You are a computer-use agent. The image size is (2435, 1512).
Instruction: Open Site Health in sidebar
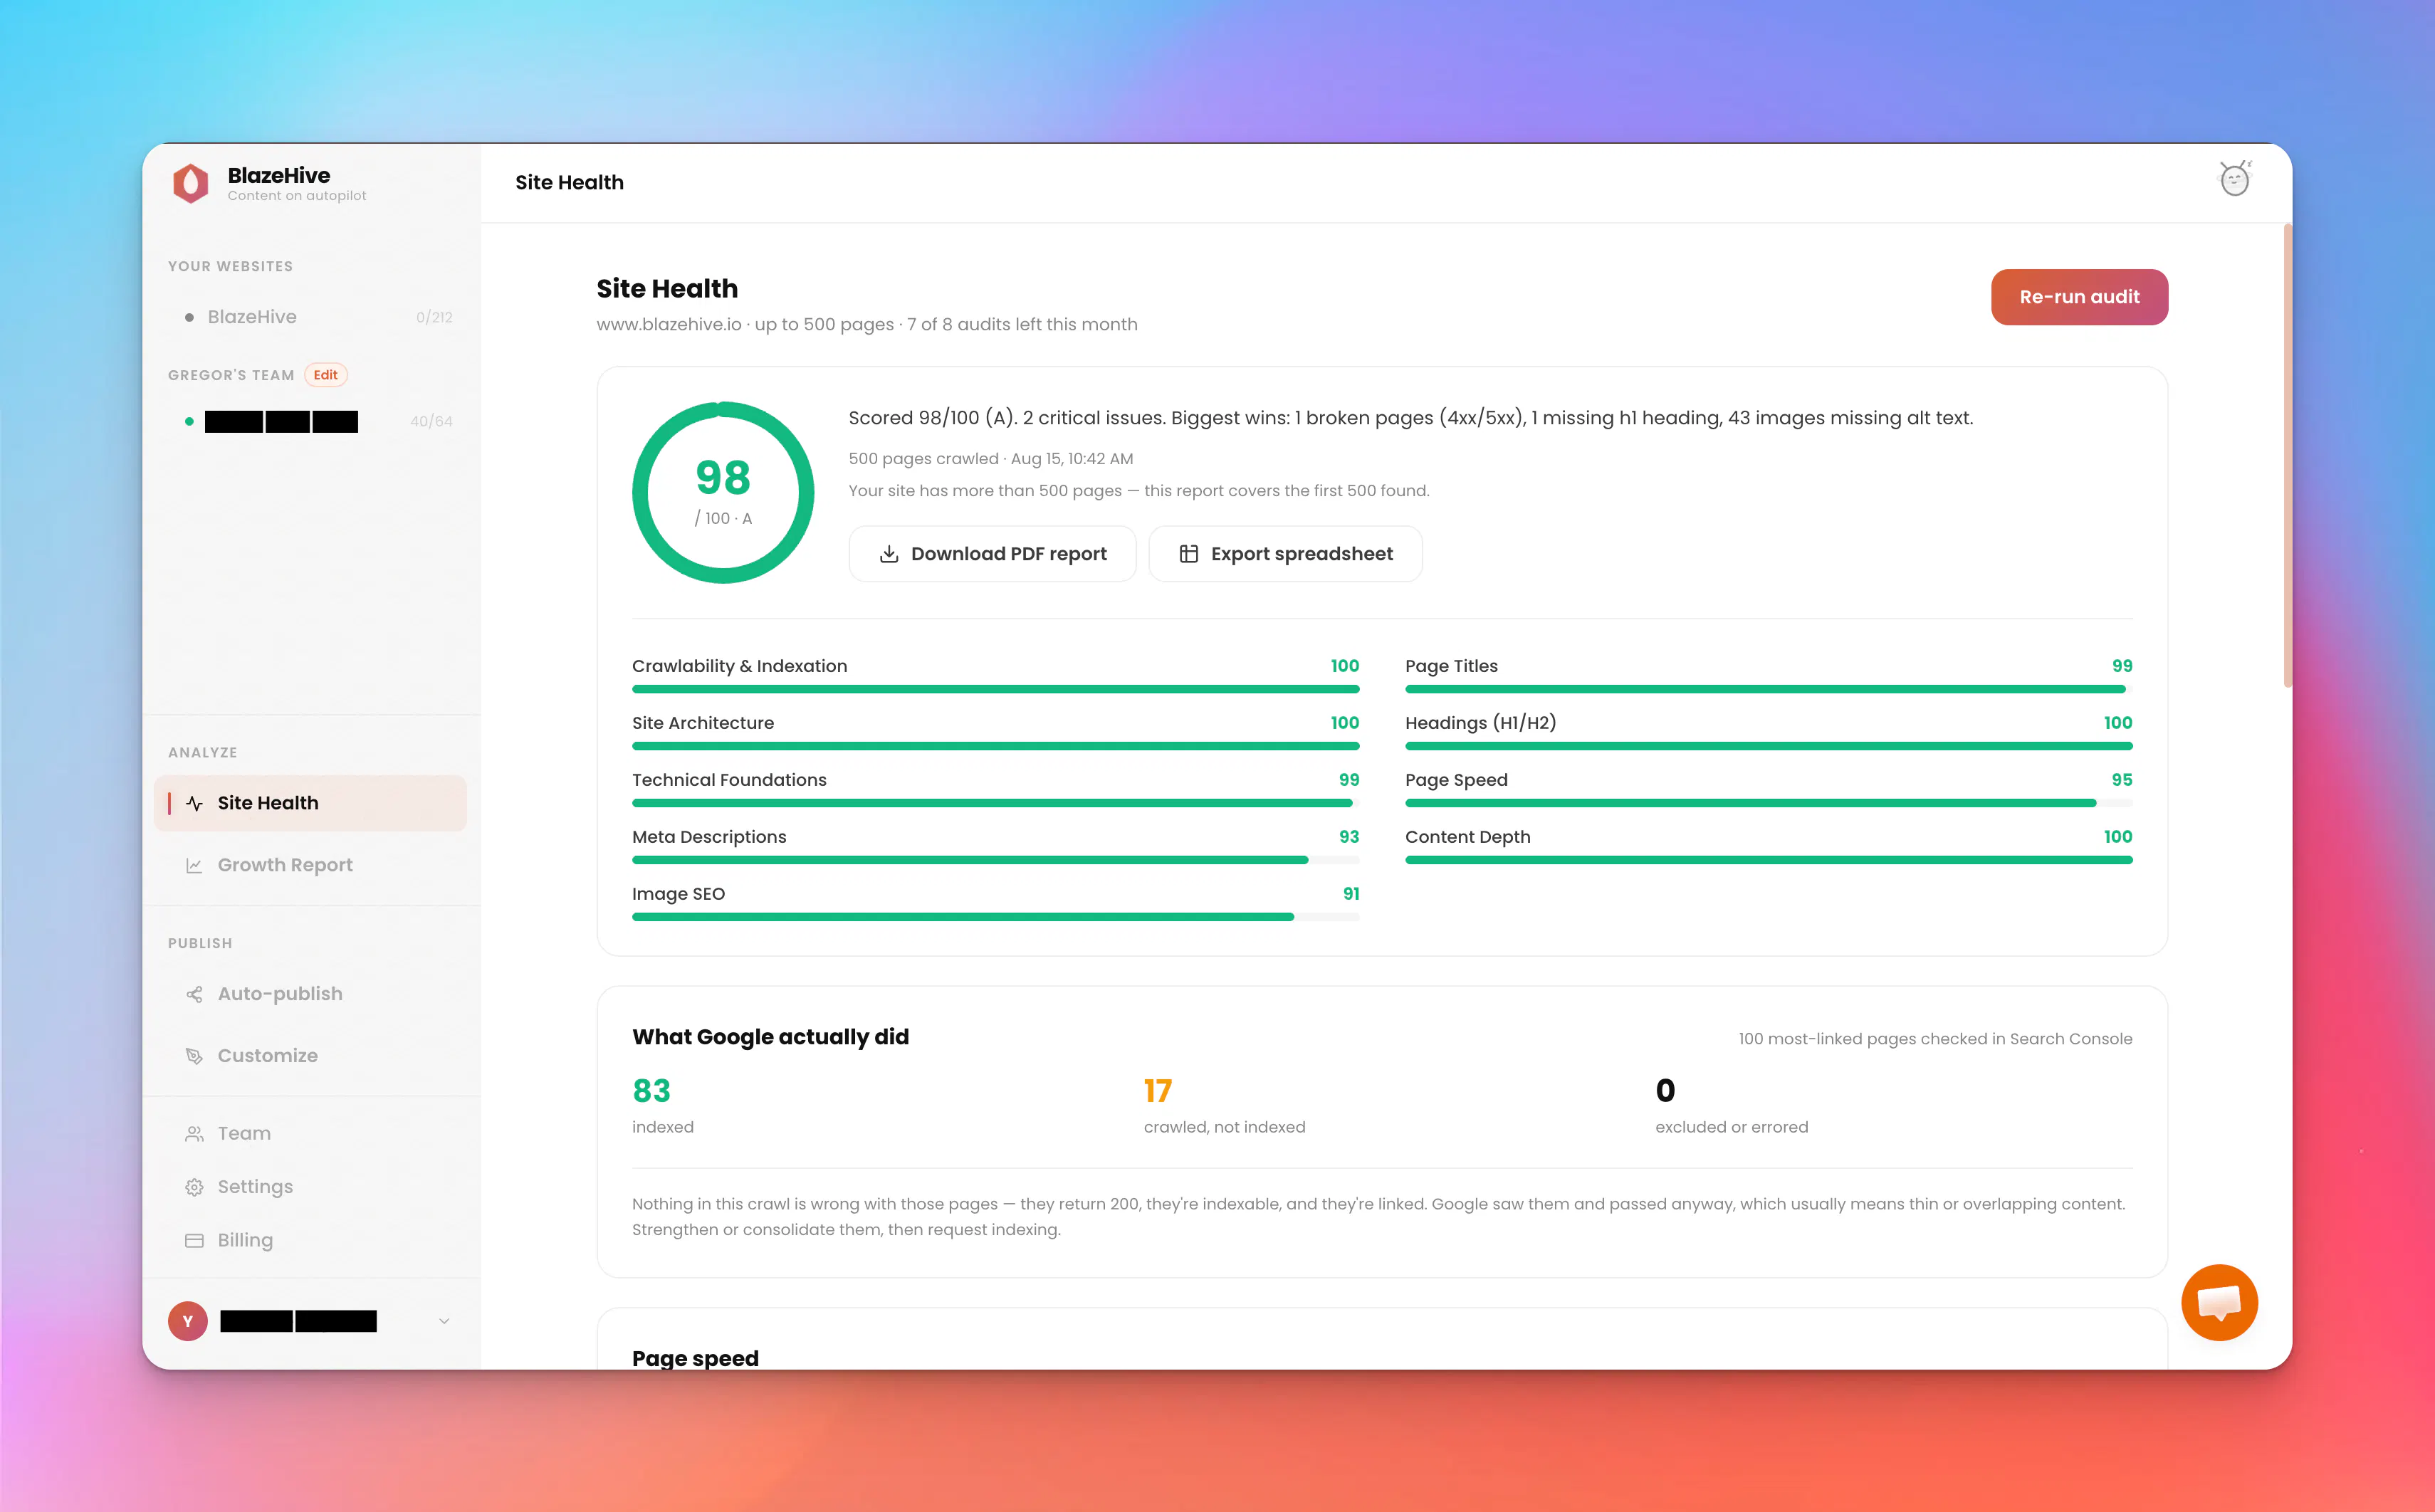click(x=310, y=803)
